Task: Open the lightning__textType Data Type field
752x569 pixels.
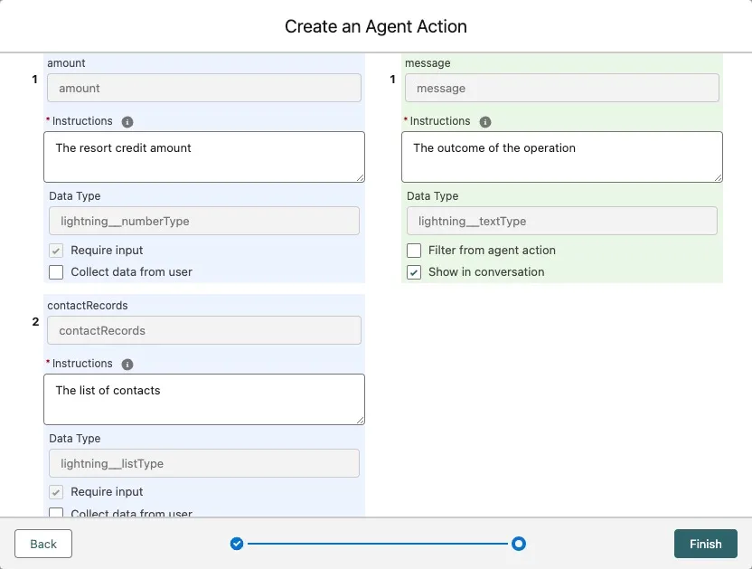Action: [561, 221]
